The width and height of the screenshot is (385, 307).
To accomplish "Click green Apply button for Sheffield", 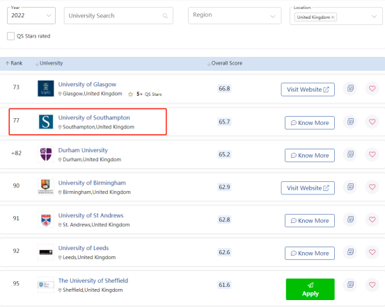I will [310, 290].
